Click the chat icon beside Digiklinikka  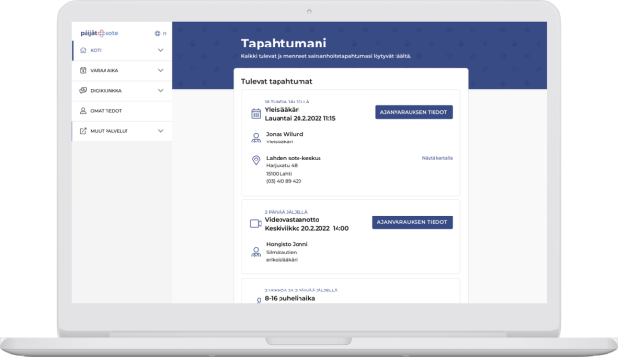coord(83,90)
